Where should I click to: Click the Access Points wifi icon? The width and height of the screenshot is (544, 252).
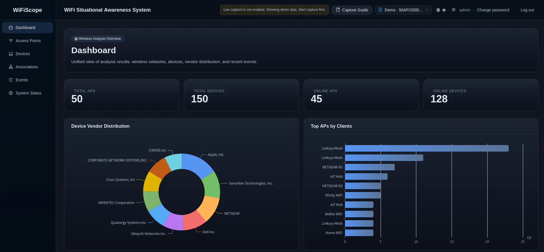pos(11,41)
